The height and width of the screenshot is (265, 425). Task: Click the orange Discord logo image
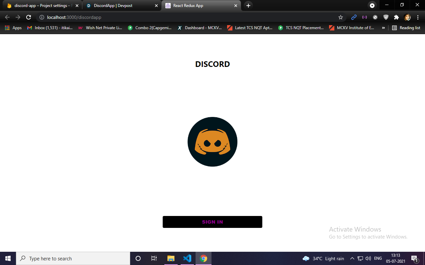tap(212, 142)
